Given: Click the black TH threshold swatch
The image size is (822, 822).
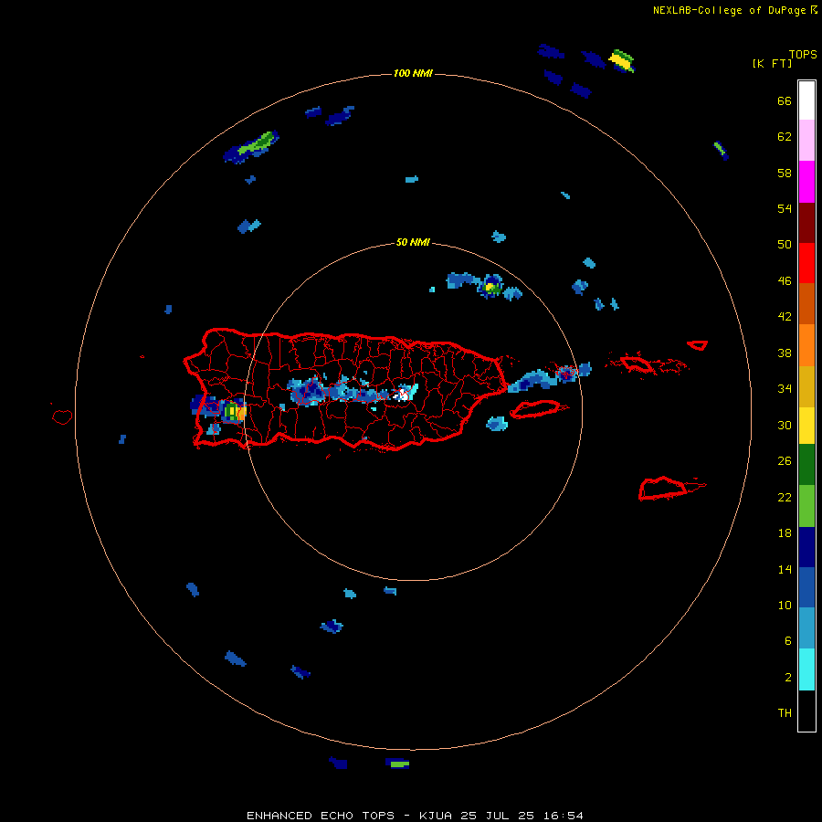Looking at the screenshot, I should click(x=806, y=711).
